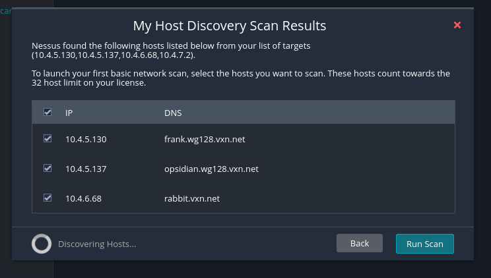This screenshot has height=278, width=491.
Task: Toggle the select-all checkbox in the table header
Action: coord(48,112)
